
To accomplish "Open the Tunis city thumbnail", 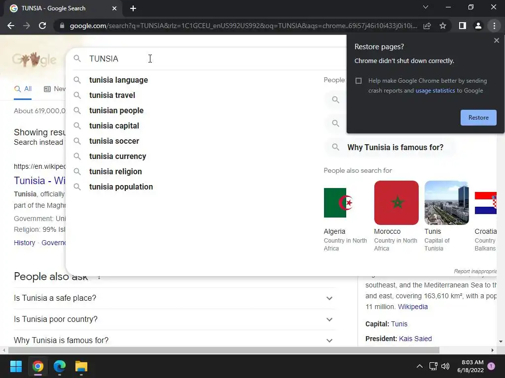I will coord(446,203).
